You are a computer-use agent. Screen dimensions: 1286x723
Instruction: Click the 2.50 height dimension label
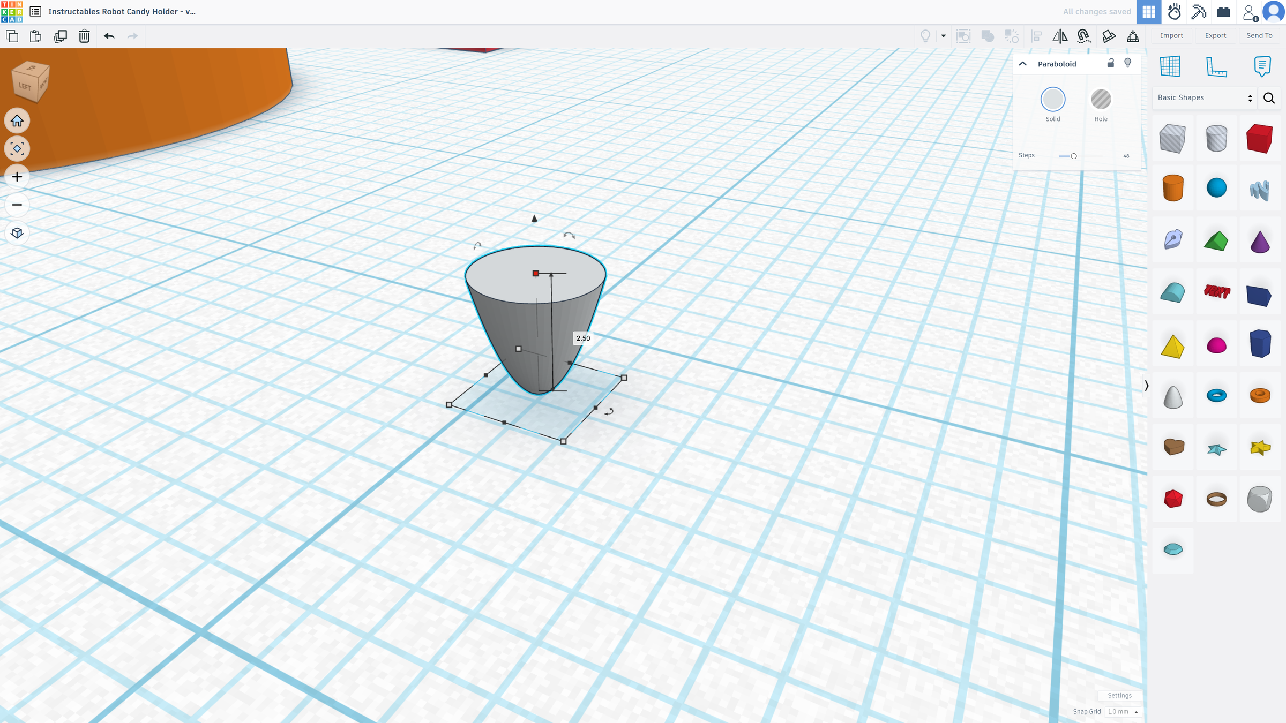tap(583, 338)
